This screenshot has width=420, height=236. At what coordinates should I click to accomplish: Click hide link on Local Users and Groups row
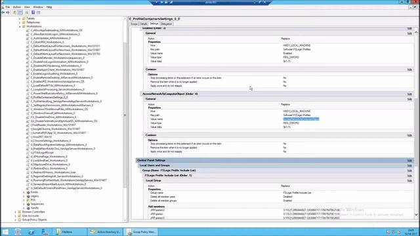pyautogui.click(x=409, y=166)
